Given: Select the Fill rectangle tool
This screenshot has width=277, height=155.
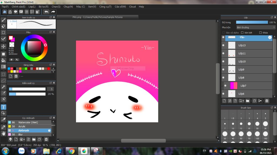Looking at the screenshot, I should click(x=3, y=54).
